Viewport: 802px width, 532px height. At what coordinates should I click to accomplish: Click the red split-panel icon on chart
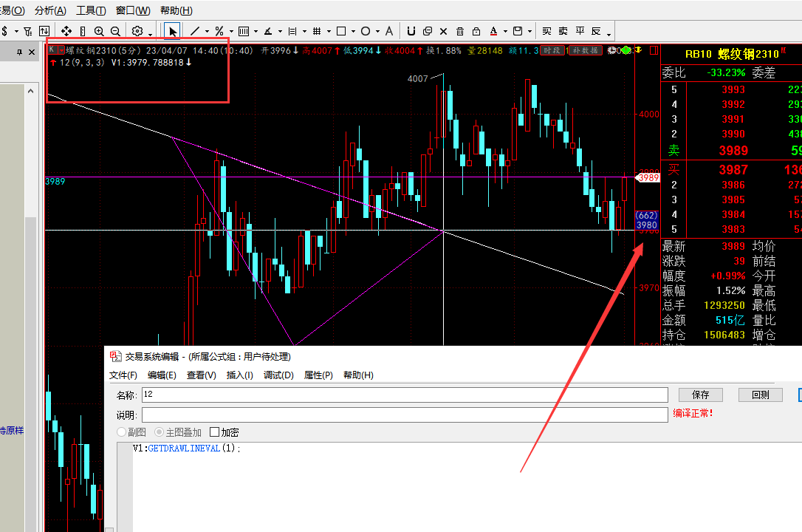coord(654,50)
